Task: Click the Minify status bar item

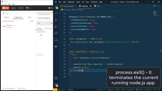Action: tap(70, 90)
